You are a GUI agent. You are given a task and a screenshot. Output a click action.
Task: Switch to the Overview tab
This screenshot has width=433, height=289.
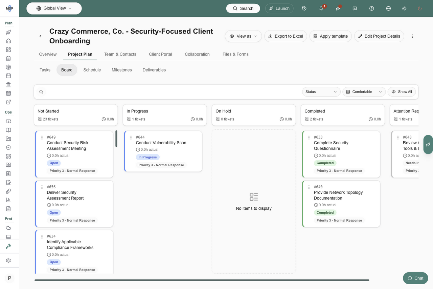coord(48,54)
